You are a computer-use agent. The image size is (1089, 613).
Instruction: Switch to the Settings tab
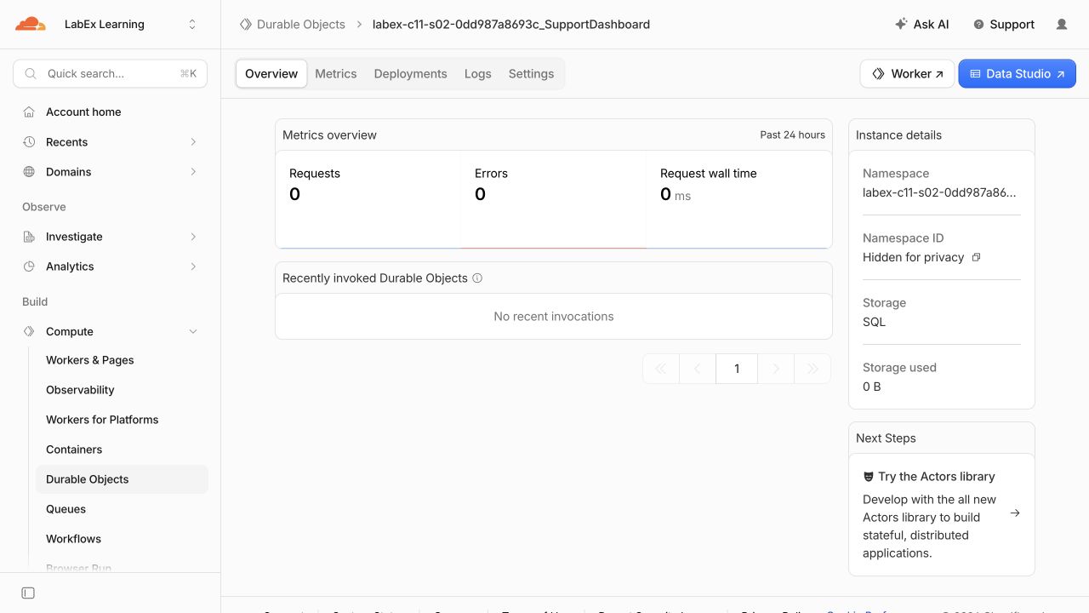(x=531, y=74)
